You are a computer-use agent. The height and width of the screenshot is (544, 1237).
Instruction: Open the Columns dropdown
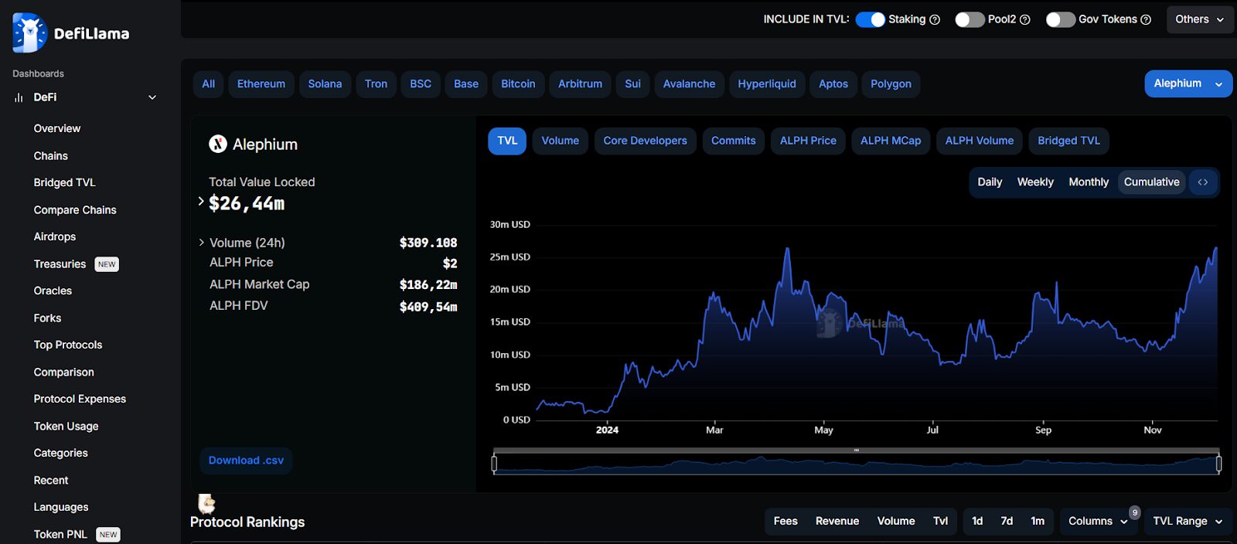pos(1098,521)
